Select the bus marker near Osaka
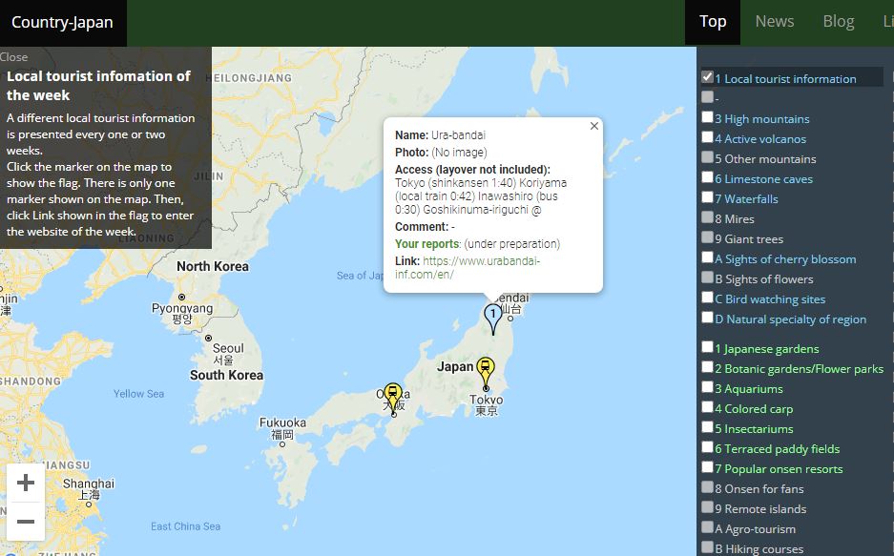The height and width of the screenshot is (556, 894). click(394, 389)
